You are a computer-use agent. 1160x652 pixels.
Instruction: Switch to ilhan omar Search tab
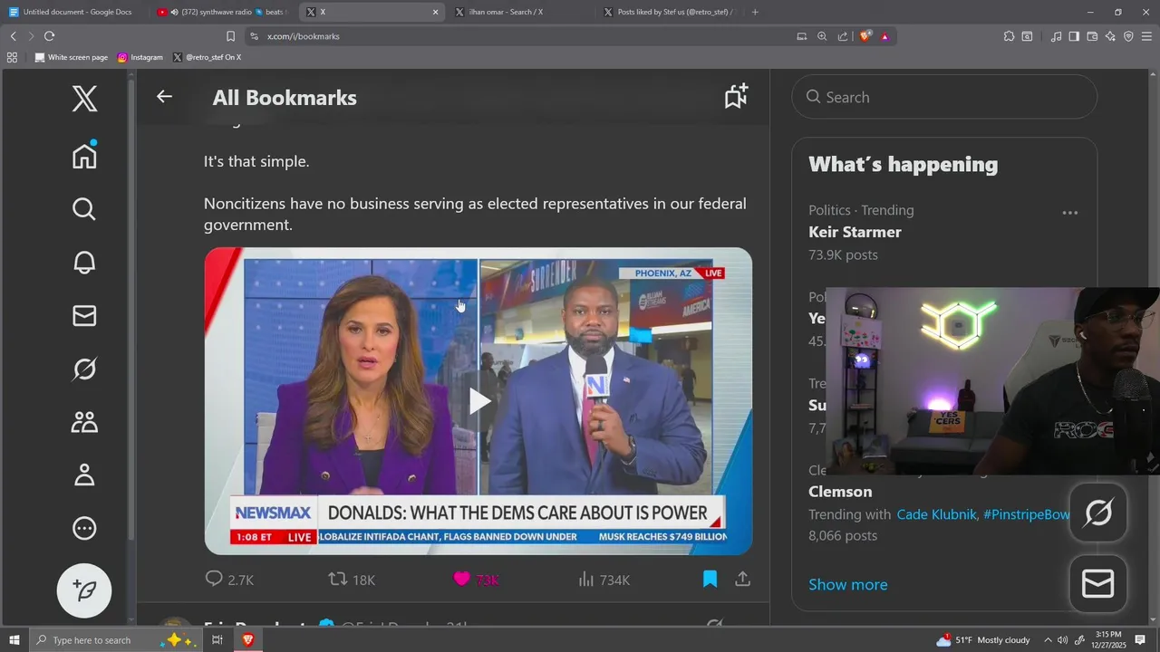(x=521, y=12)
